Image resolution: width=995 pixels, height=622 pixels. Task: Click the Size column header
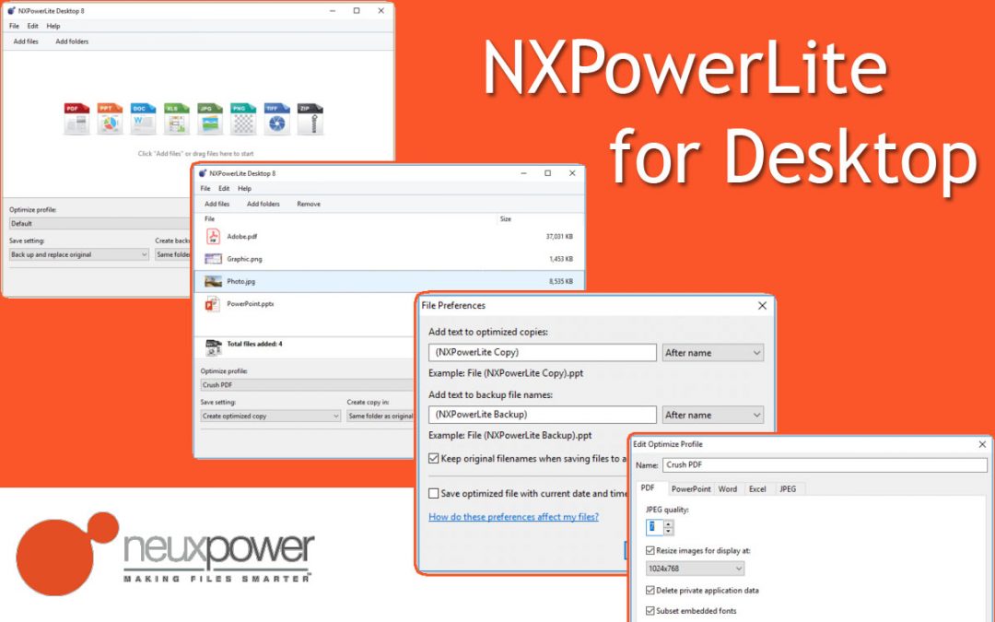tap(506, 218)
